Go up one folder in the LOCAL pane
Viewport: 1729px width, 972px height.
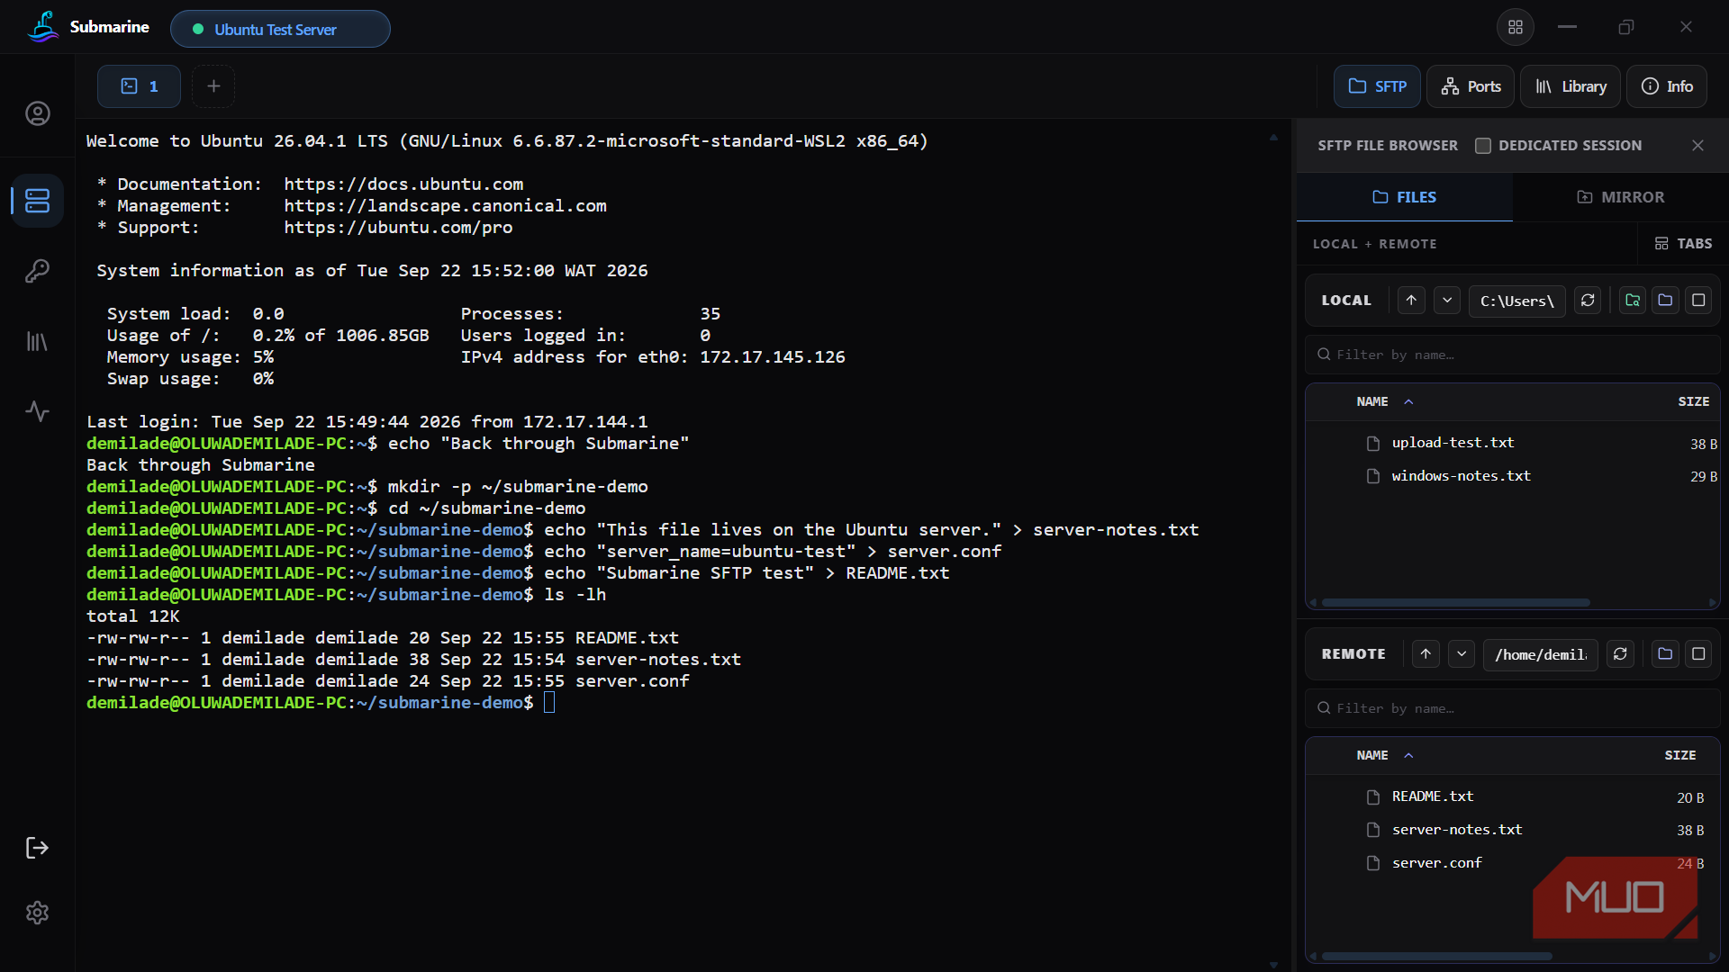tap(1411, 300)
